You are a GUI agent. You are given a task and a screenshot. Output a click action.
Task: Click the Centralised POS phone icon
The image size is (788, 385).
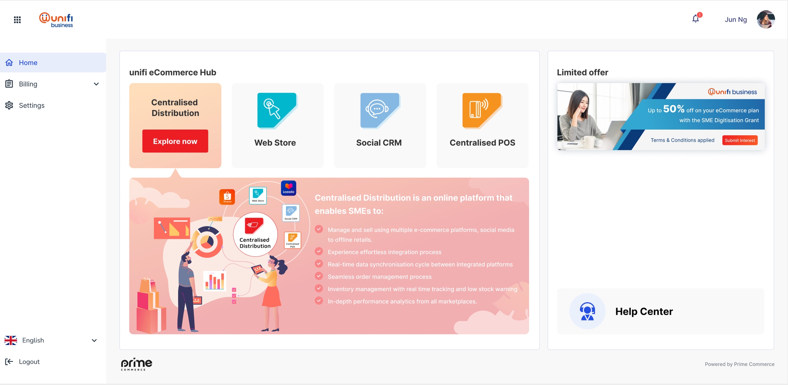coord(482,110)
